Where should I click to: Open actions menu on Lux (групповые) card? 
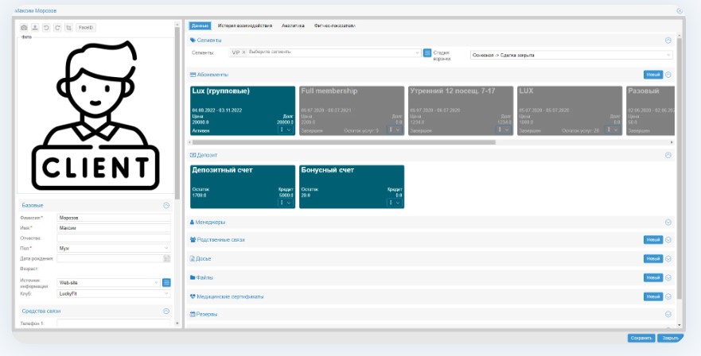[x=285, y=130]
